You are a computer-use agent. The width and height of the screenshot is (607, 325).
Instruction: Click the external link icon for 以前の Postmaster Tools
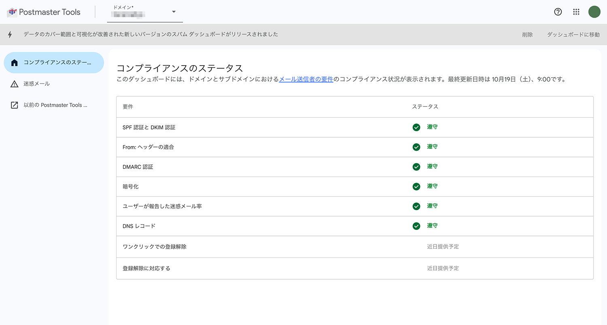click(x=15, y=105)
